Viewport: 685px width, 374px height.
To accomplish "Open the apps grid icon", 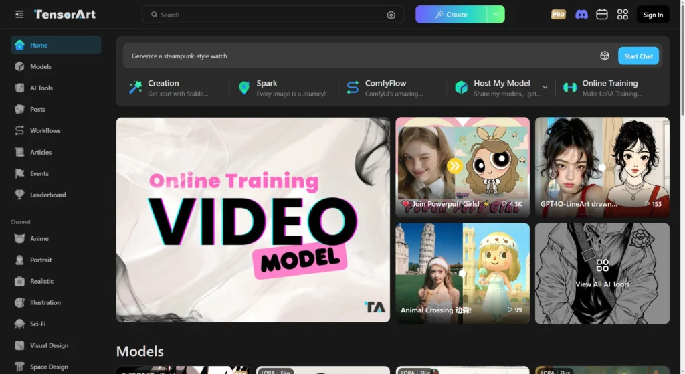I will (623, 15).
